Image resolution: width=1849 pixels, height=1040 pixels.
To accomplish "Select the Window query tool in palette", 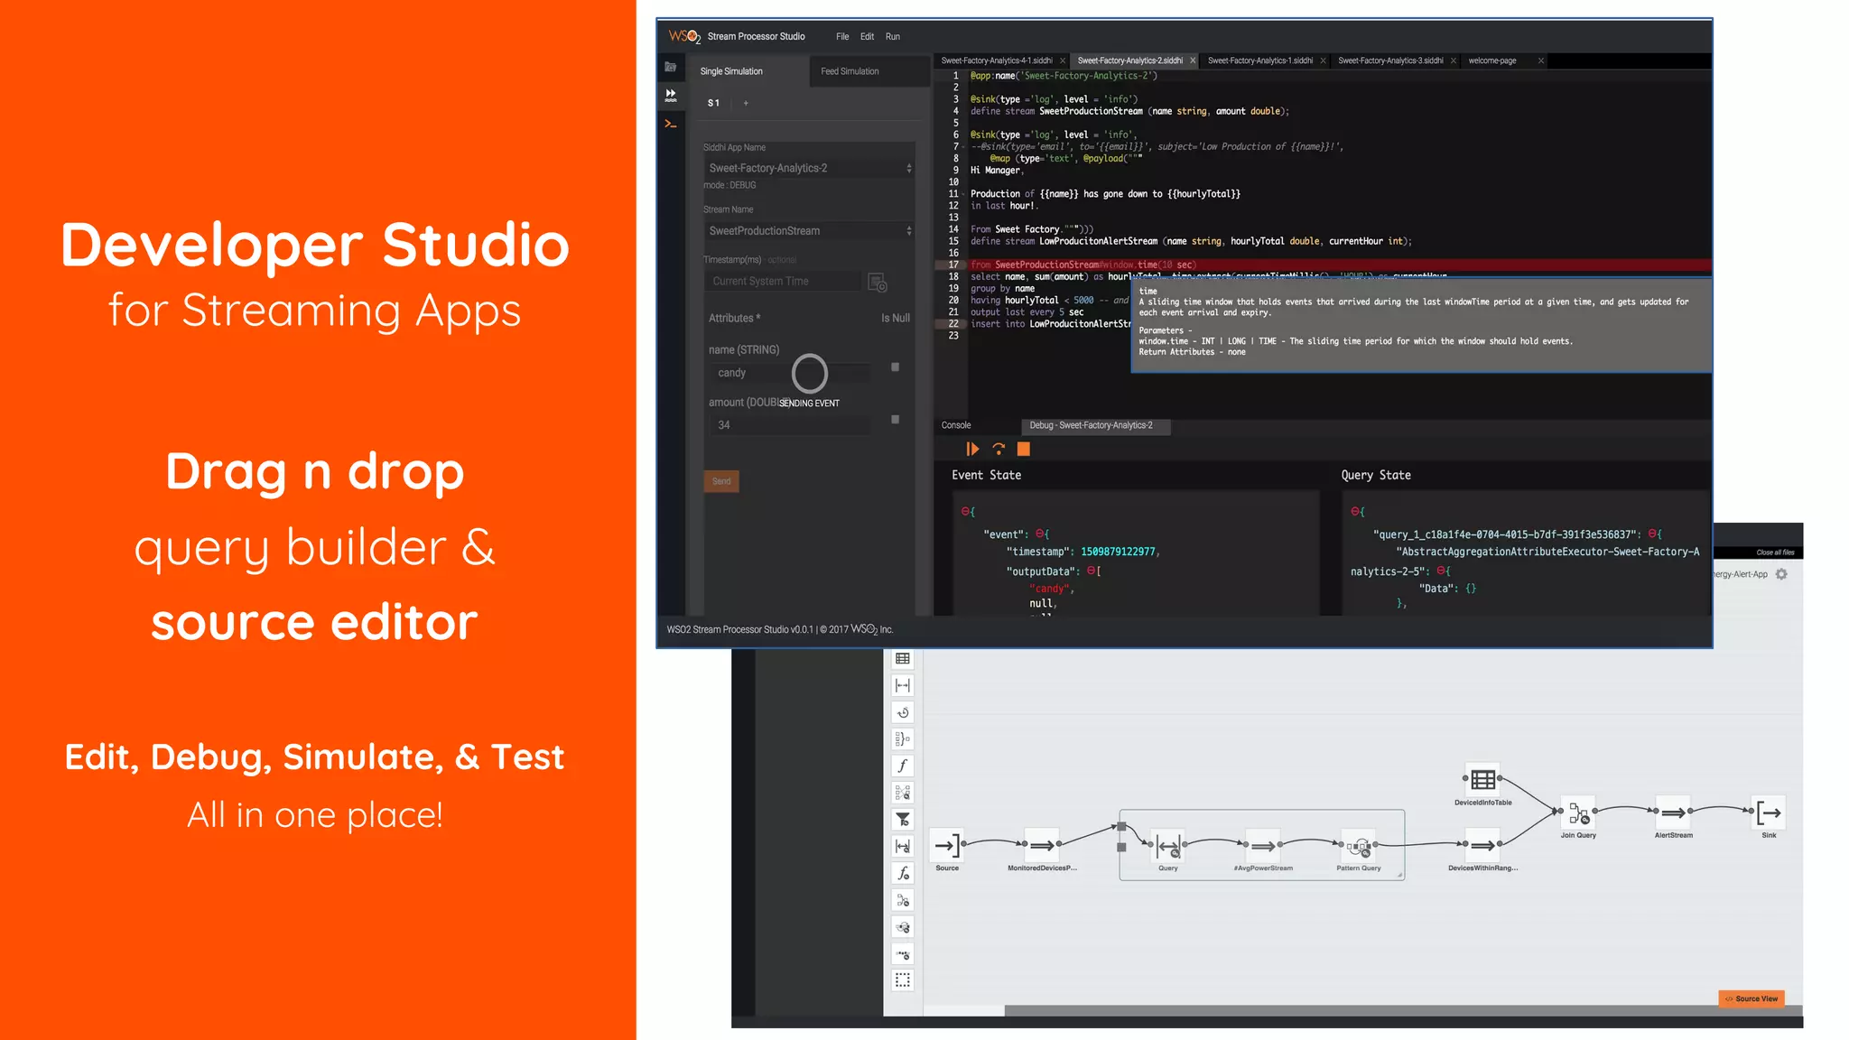I will [x=903, y=846].
